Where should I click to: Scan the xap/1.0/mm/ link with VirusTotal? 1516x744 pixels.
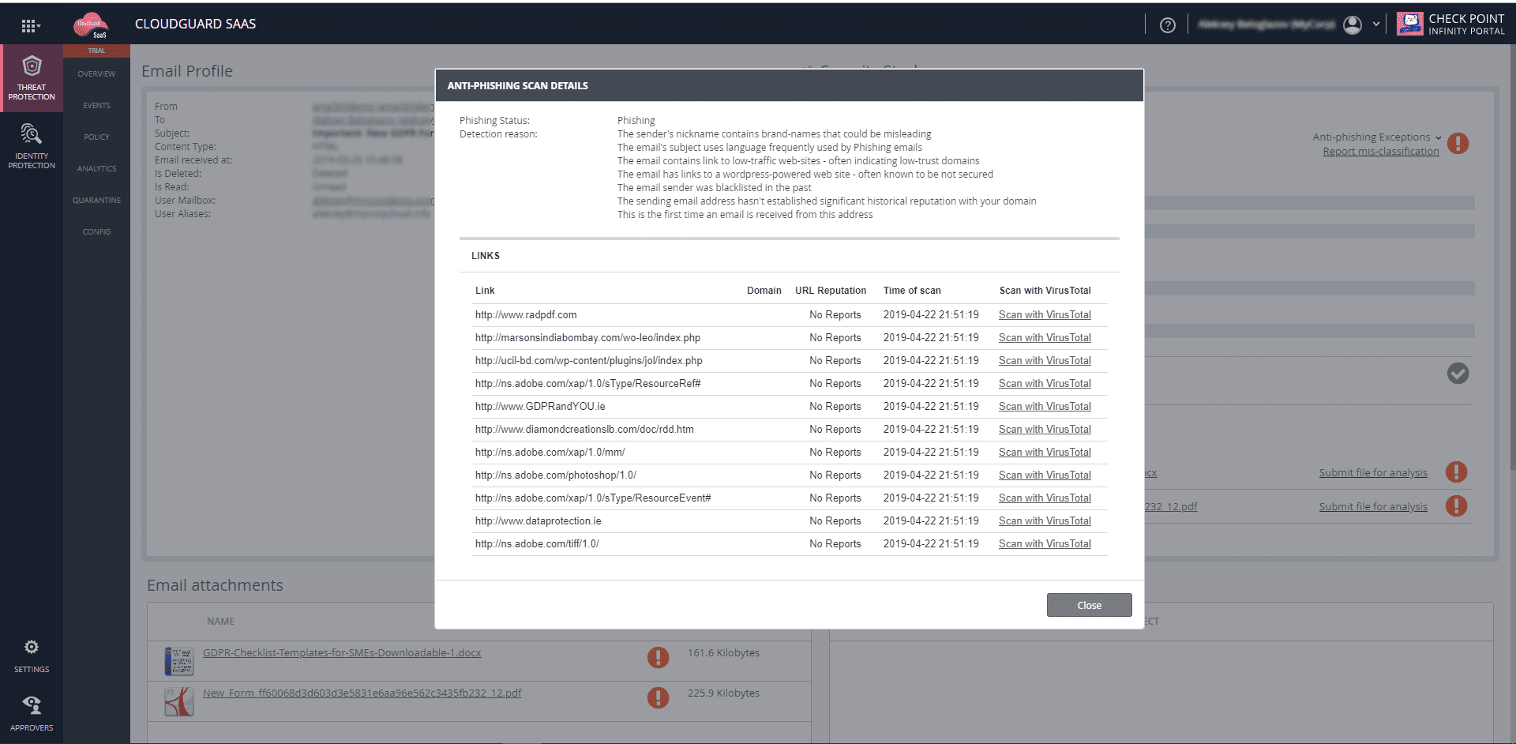click(1045, 453)
